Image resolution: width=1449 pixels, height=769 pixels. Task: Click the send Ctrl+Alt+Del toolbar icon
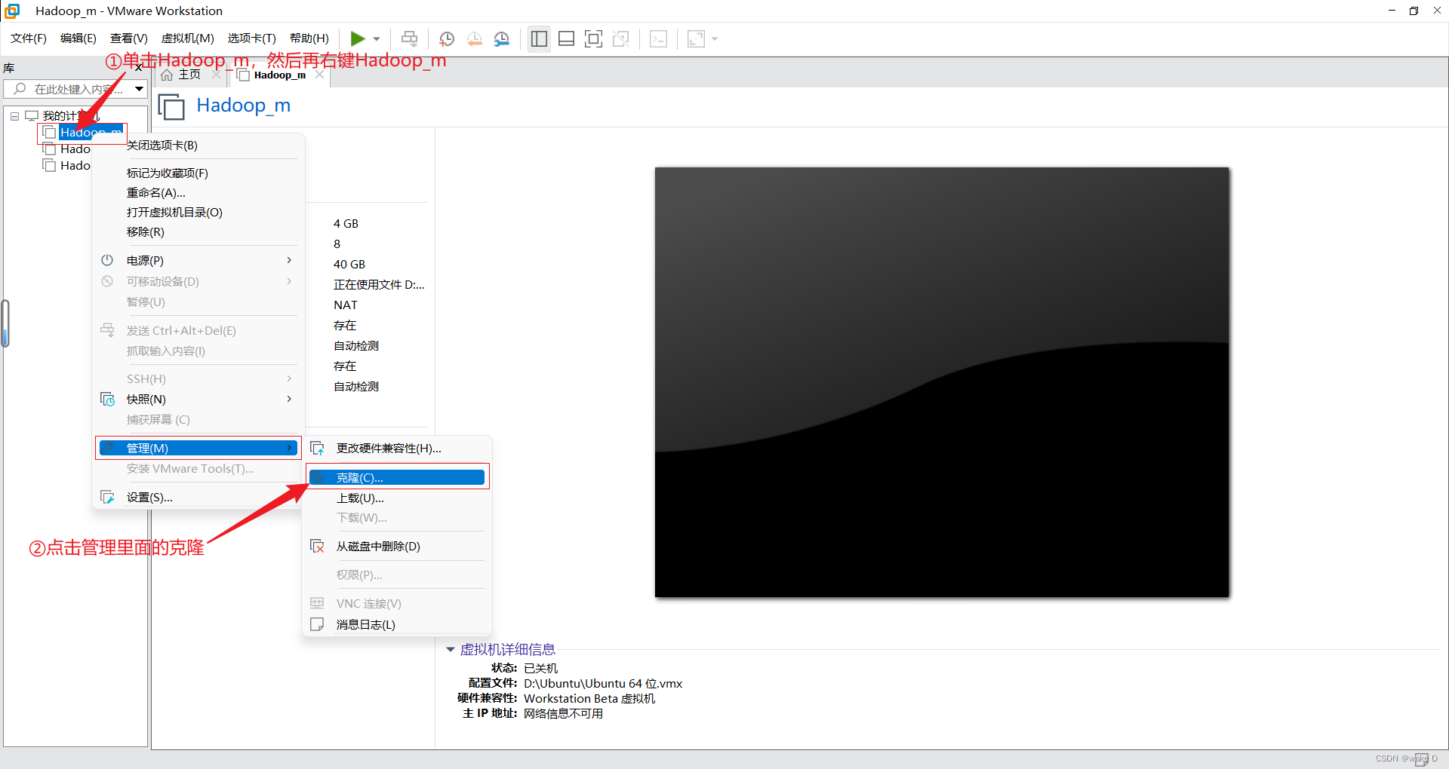coord(409,38)
